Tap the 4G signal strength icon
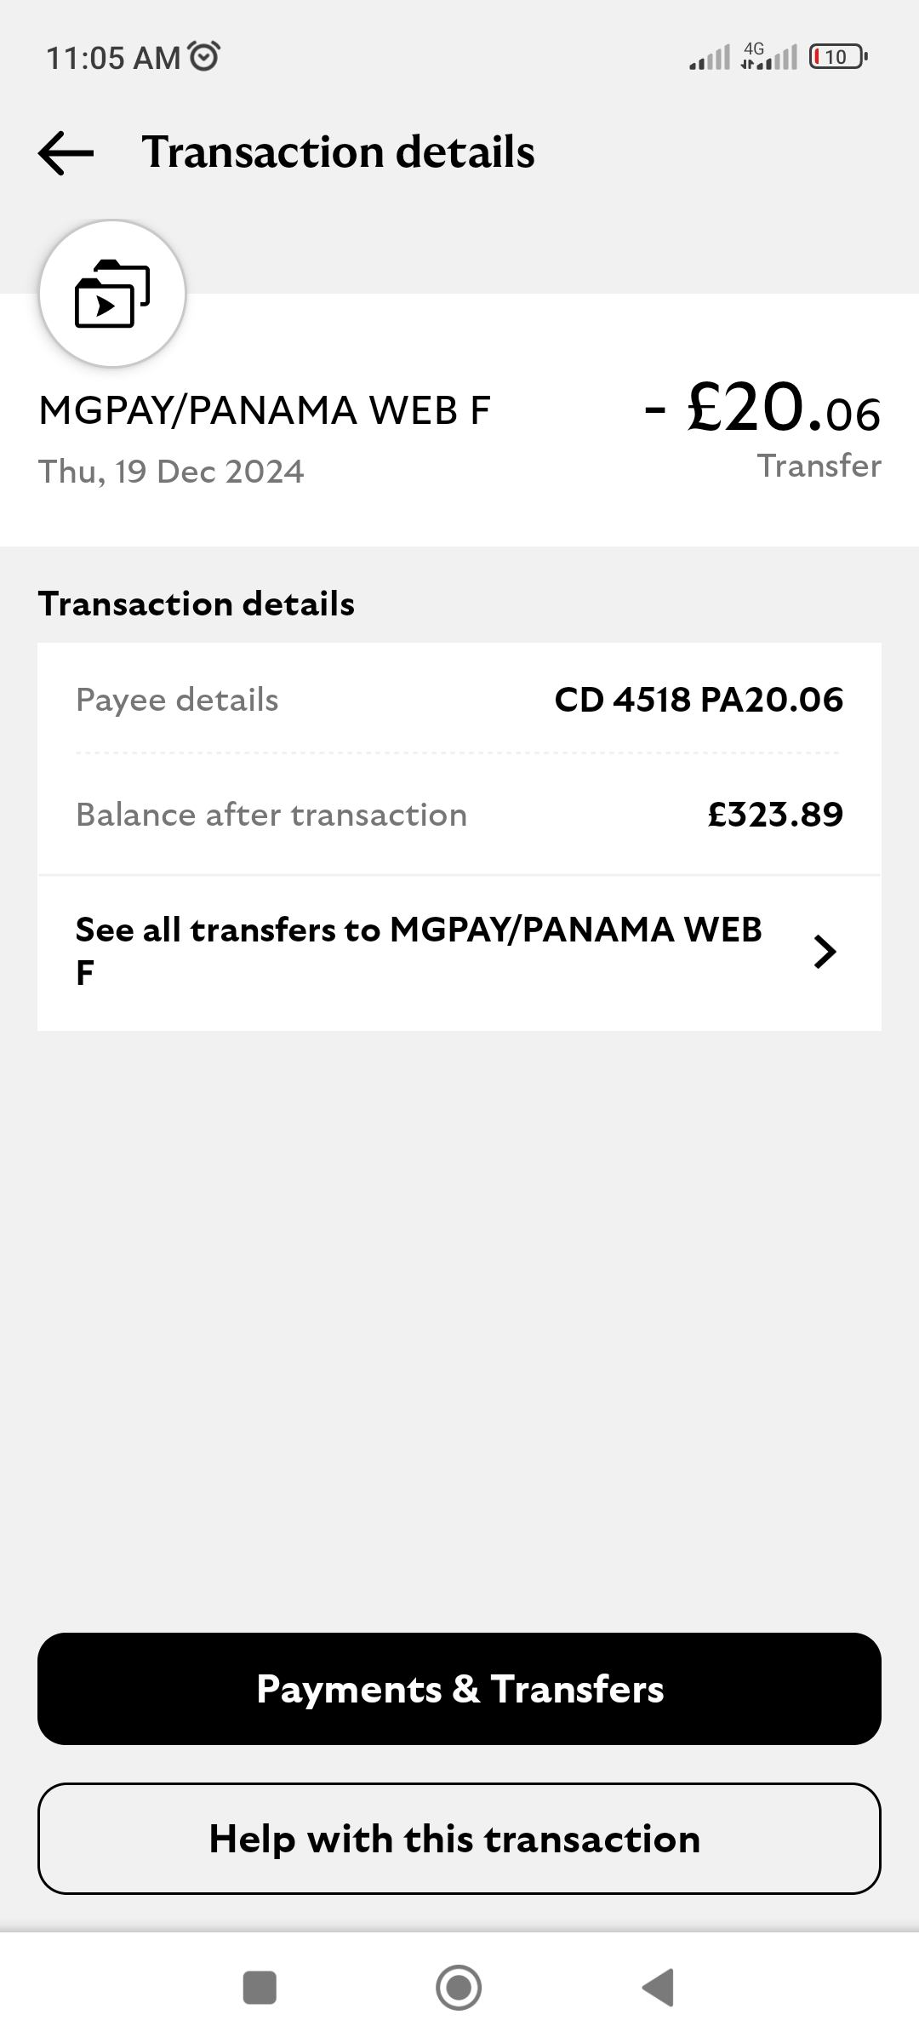919x2043 pixels. pyautogui.click(x=768, y=56)
